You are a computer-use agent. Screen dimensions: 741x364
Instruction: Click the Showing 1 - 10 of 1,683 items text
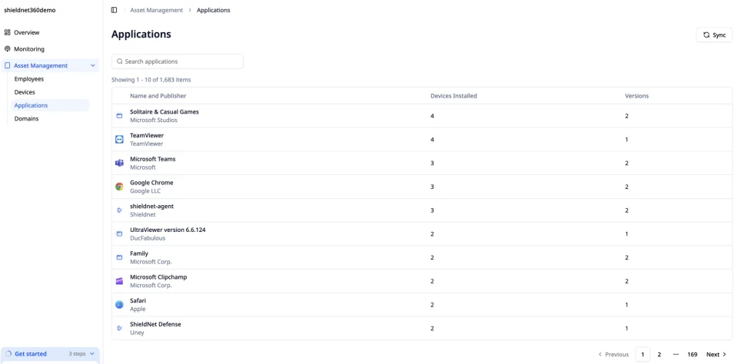[151, 80]
